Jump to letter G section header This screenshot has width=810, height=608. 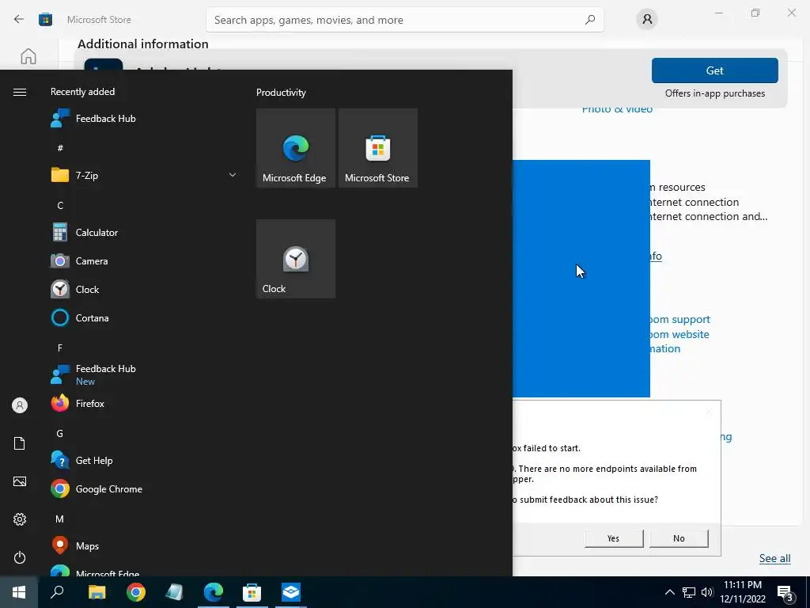pyautogui.click(x=60, y=433)
